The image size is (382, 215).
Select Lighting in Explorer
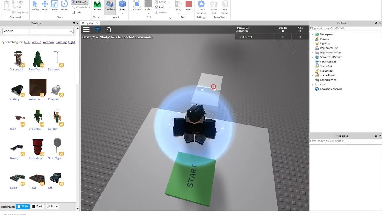pos(325,44)
